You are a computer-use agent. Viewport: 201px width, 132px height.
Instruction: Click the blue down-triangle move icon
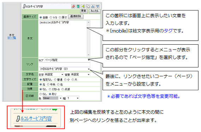[x=98, y=6]
